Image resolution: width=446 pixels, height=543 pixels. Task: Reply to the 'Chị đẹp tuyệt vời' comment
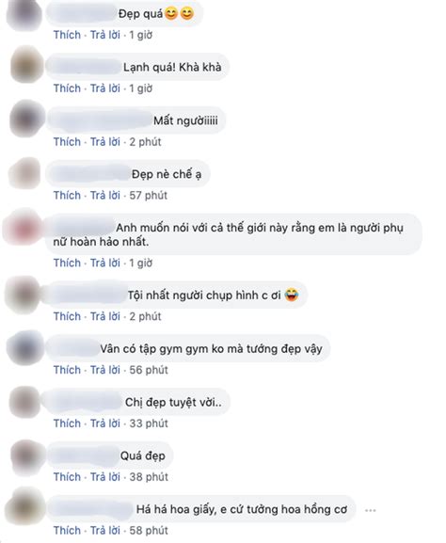(105, 423)
